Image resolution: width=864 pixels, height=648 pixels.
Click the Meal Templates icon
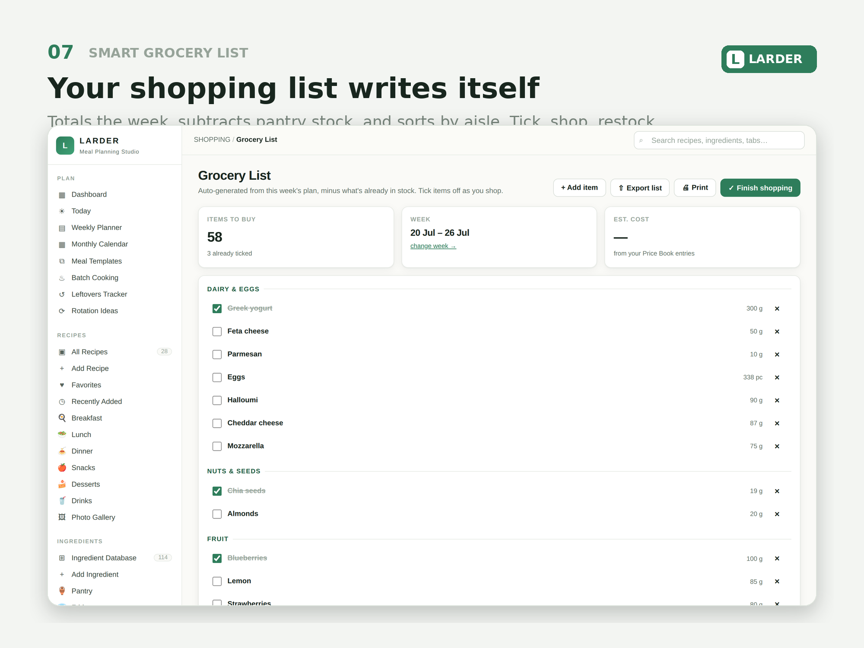62,261
